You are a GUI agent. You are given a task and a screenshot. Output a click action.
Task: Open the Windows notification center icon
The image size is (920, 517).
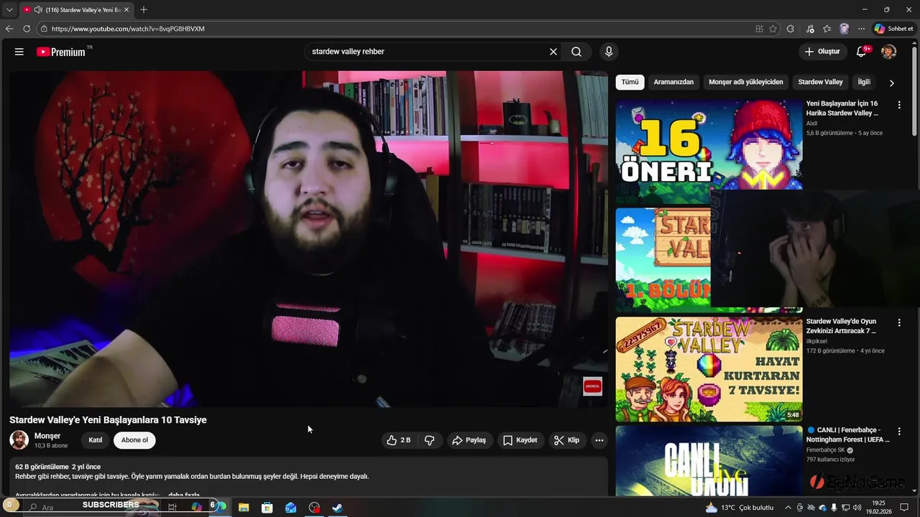(x=905, y=508)
